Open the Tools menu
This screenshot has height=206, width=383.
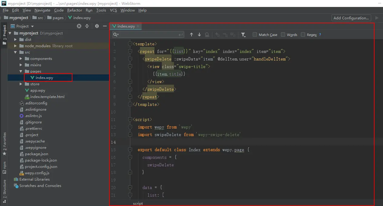point(101,10)
